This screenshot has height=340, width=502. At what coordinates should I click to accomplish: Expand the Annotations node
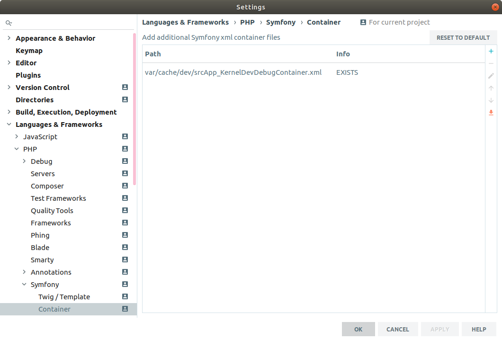pyautogui.click(x=24, y=272)
